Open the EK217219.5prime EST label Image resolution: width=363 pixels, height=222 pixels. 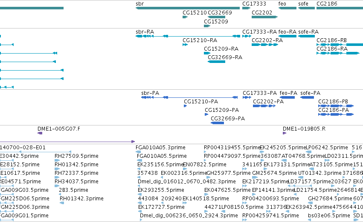tap(265, 182)
